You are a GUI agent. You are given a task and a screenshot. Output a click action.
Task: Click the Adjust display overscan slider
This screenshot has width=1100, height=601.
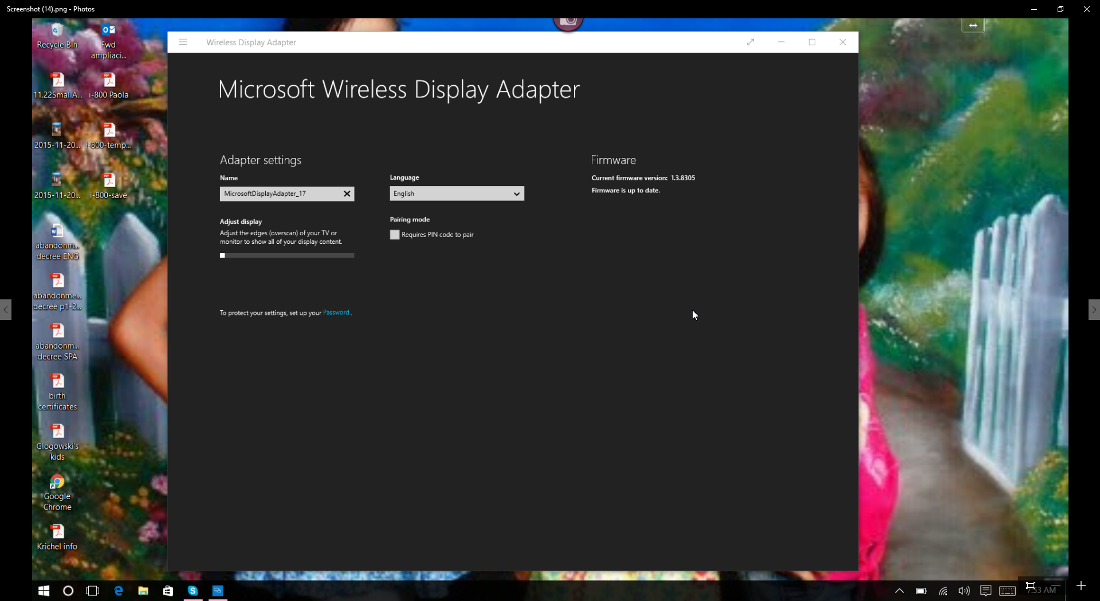tap(286, 255)
